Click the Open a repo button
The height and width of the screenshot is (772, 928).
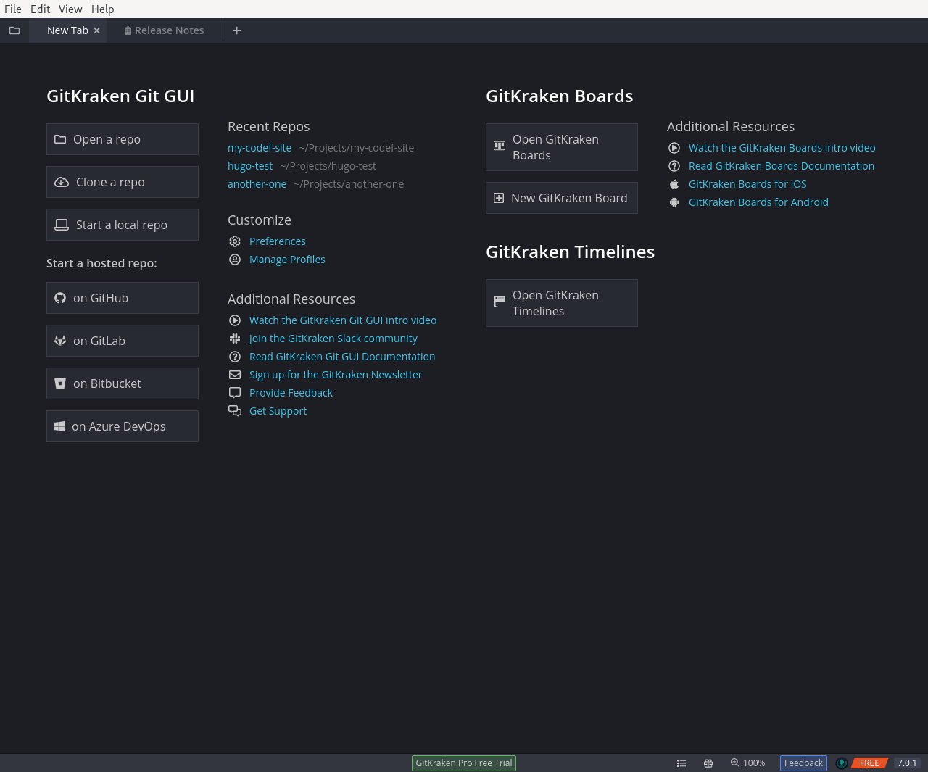click(123, 139)
